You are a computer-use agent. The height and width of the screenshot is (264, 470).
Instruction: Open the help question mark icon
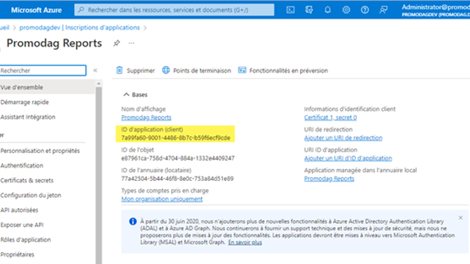(365, 10)
